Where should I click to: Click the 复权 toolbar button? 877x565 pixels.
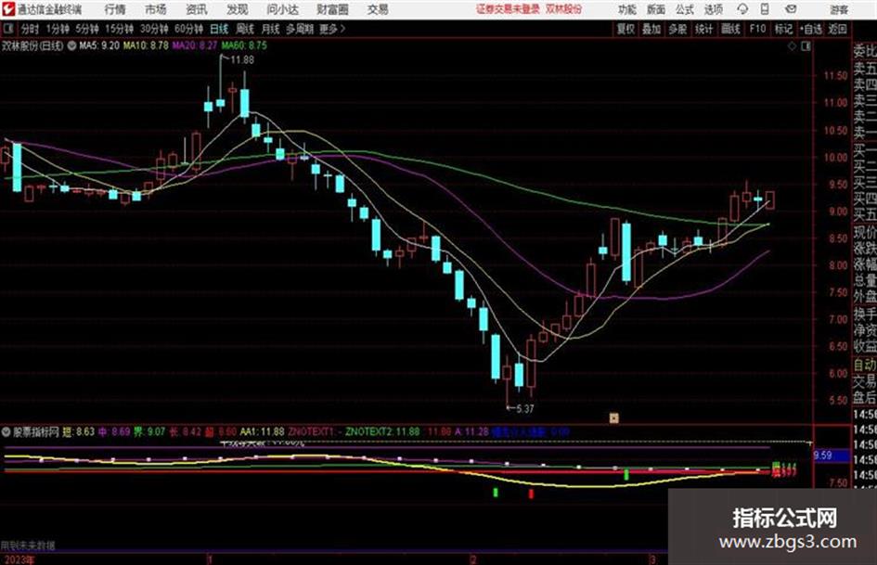coord(626,29)
